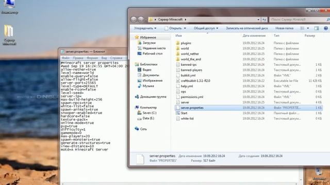330x185 pixels.
Task: Click Записать на оптический диск
Action: (247, 28)
